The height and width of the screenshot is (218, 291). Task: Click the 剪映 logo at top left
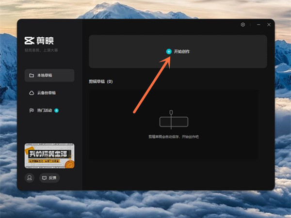click(x=39, y=41)
